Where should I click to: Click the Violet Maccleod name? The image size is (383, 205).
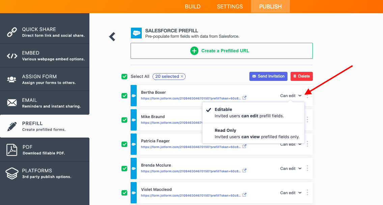(x=156, y=189)
